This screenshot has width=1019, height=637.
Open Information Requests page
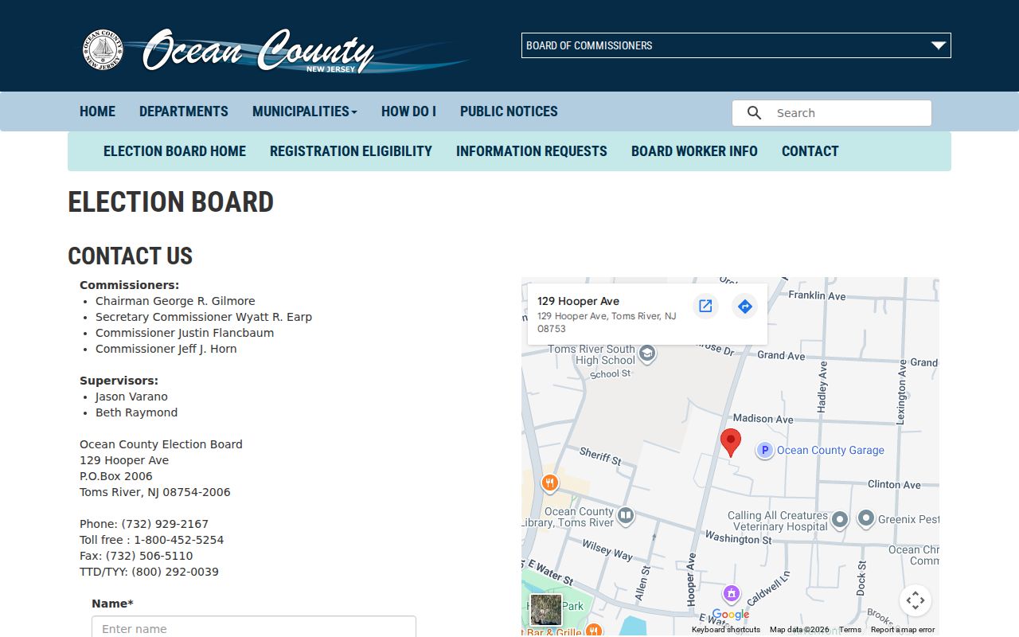(532, 151)
